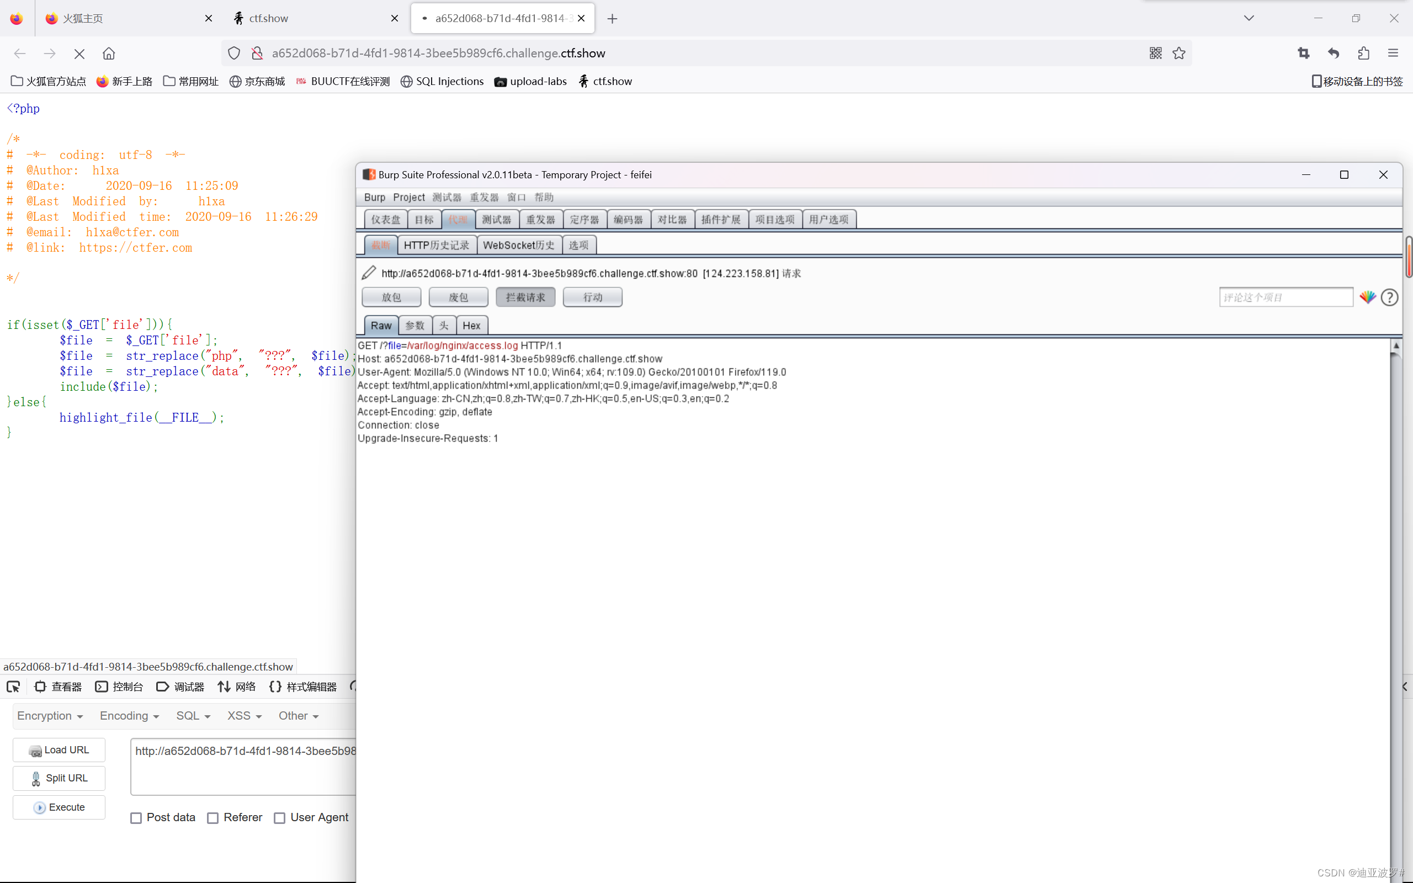Open QR code icon in address bar
1413x883 pixels.
point(1155,53)
